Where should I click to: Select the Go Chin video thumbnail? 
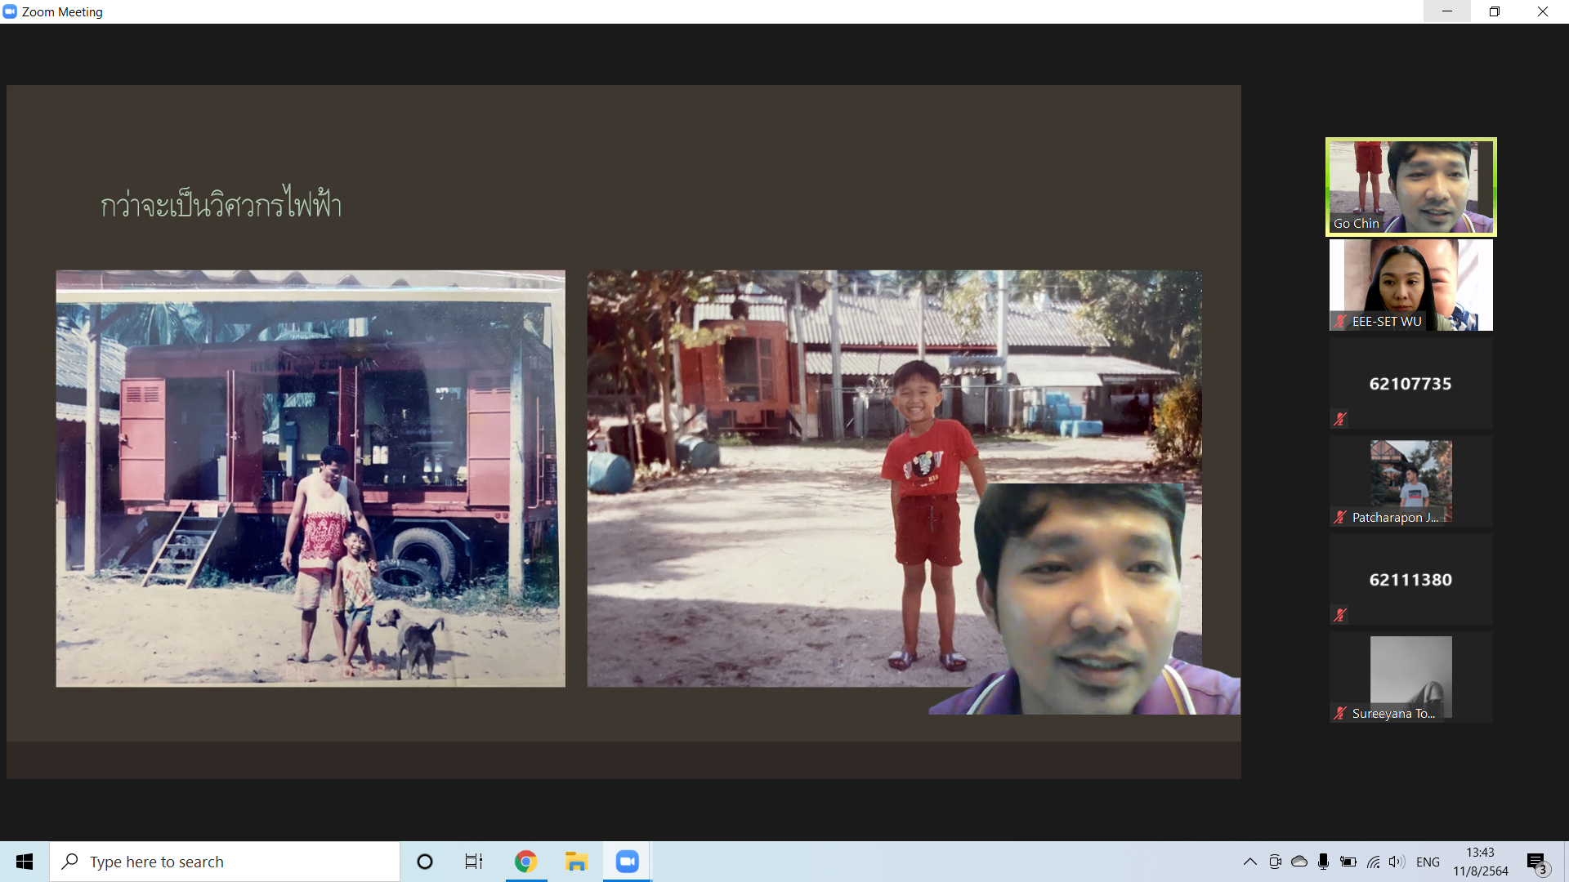pyautogui.click(x=1410, y=187)
